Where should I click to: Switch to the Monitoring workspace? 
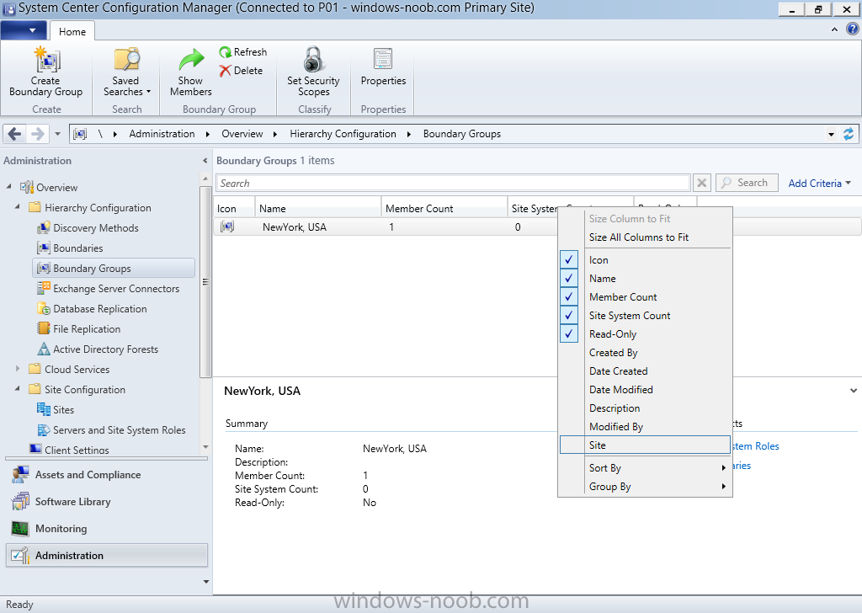click(x=107, y=528)
